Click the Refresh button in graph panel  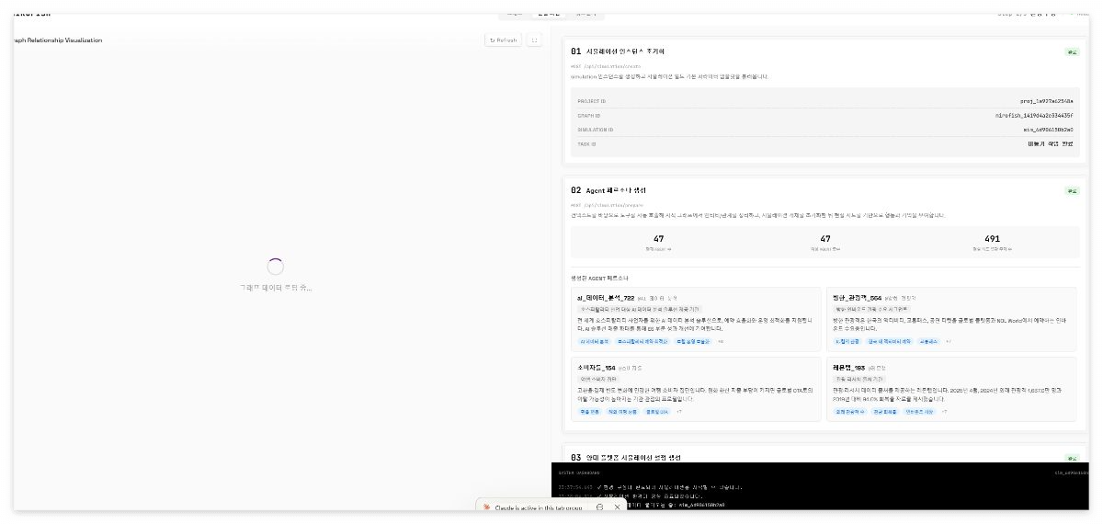pos(504,40)
